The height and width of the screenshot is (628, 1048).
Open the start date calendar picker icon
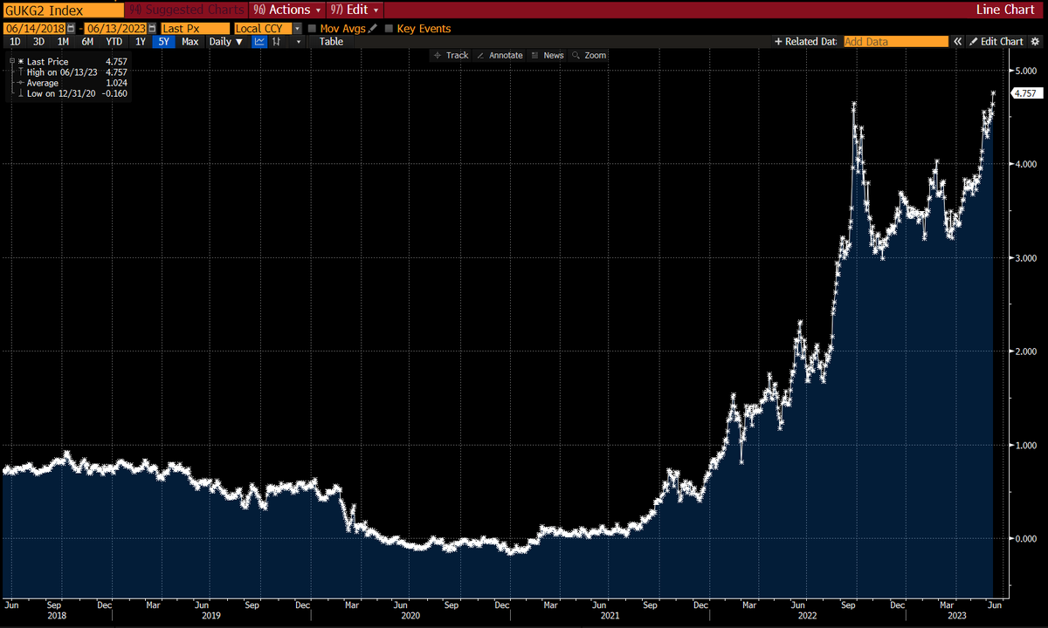tap(71, 29)
